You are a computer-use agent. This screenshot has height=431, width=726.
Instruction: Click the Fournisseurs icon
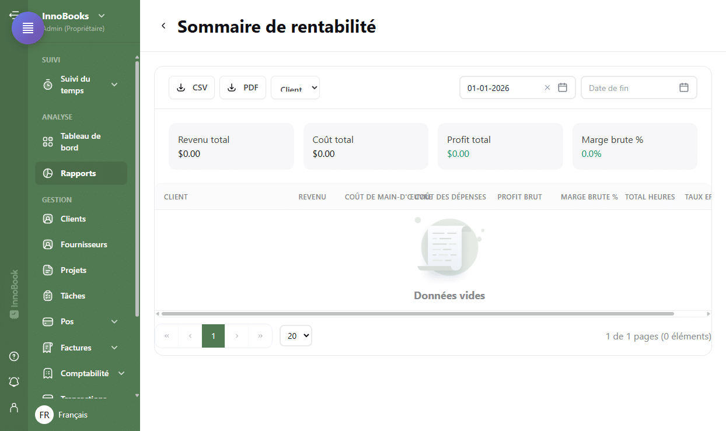pyautogui.click(x=48, y=244)
